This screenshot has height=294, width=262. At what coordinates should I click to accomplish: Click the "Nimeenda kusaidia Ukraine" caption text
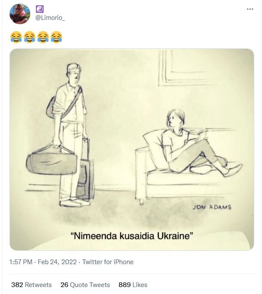coord(132,236)
